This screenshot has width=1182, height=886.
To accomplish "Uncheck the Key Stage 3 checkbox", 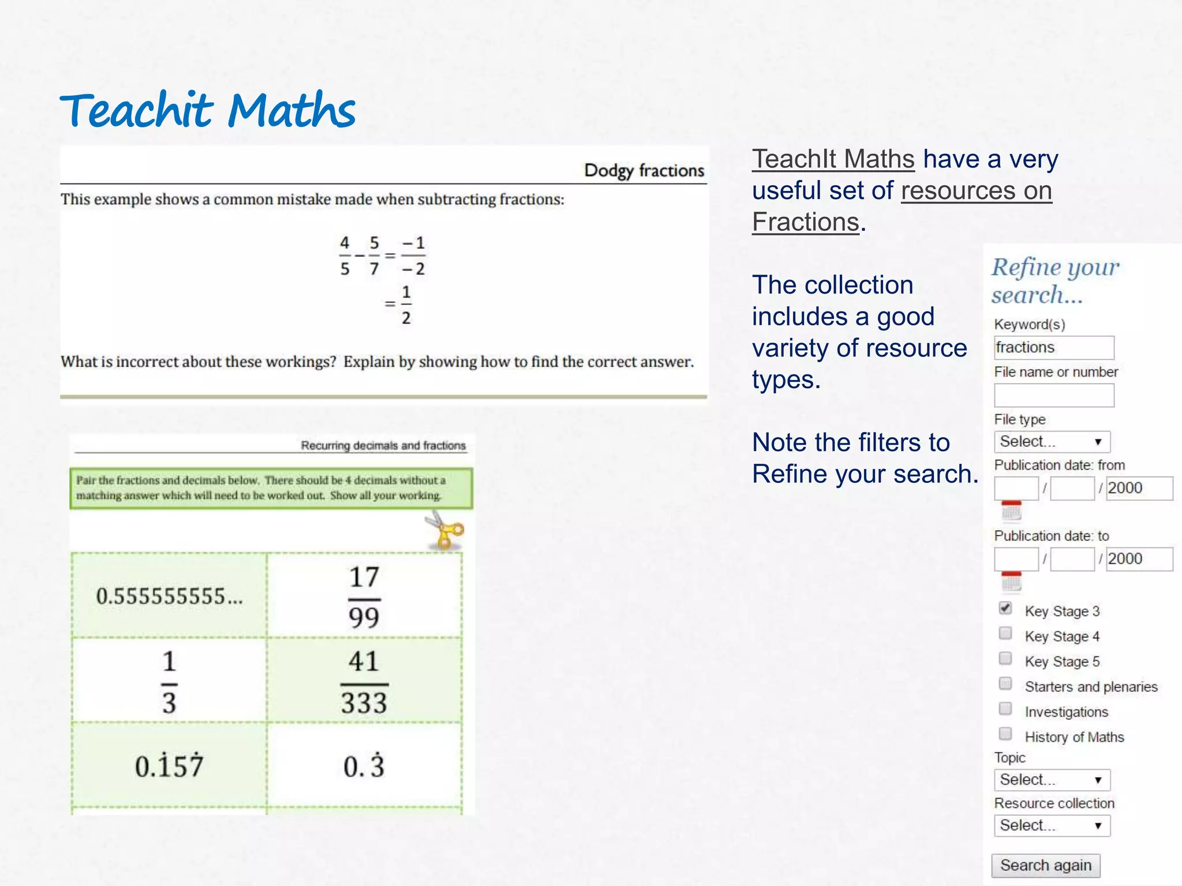I will point(1005,609).
